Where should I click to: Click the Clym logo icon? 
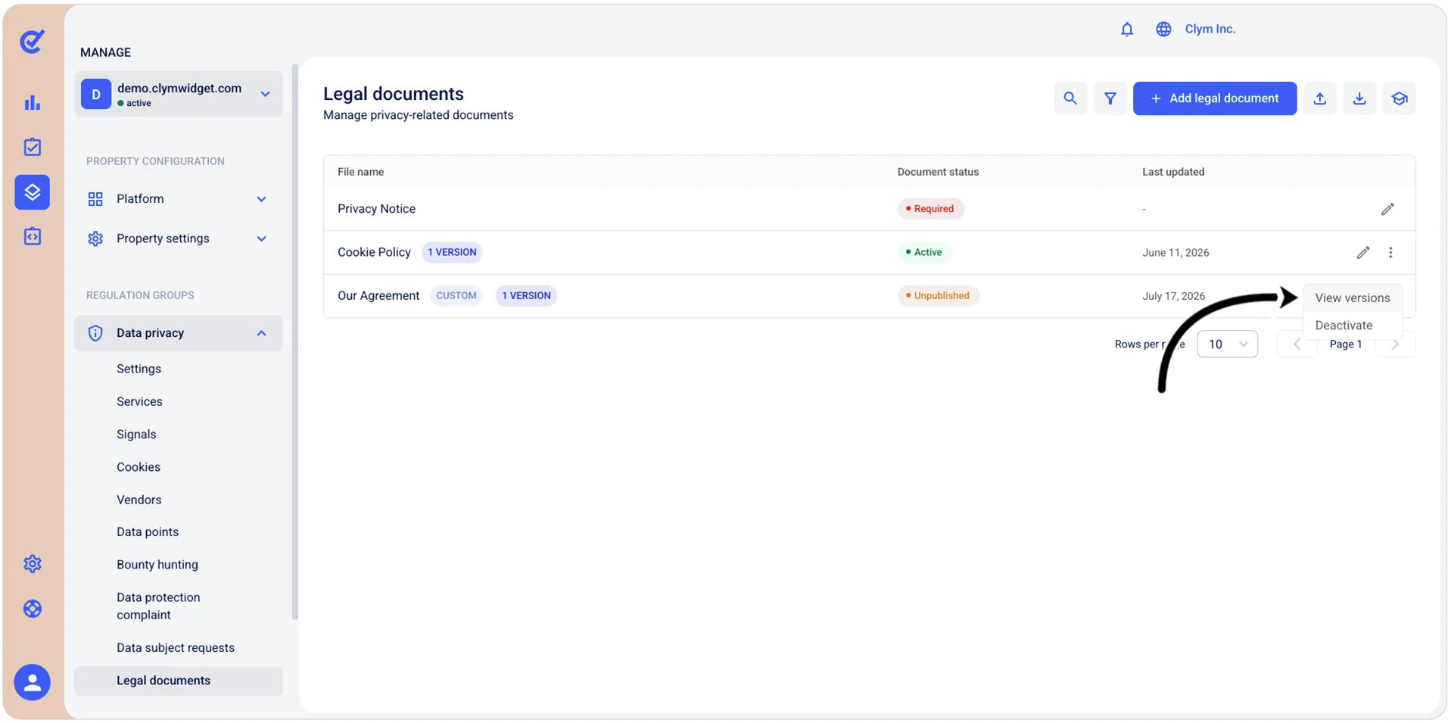(32, 41)
